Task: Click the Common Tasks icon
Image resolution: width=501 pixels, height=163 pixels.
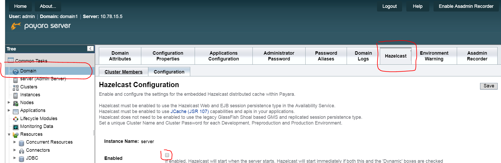Action: pyautogui.click(x=11, y=60)
